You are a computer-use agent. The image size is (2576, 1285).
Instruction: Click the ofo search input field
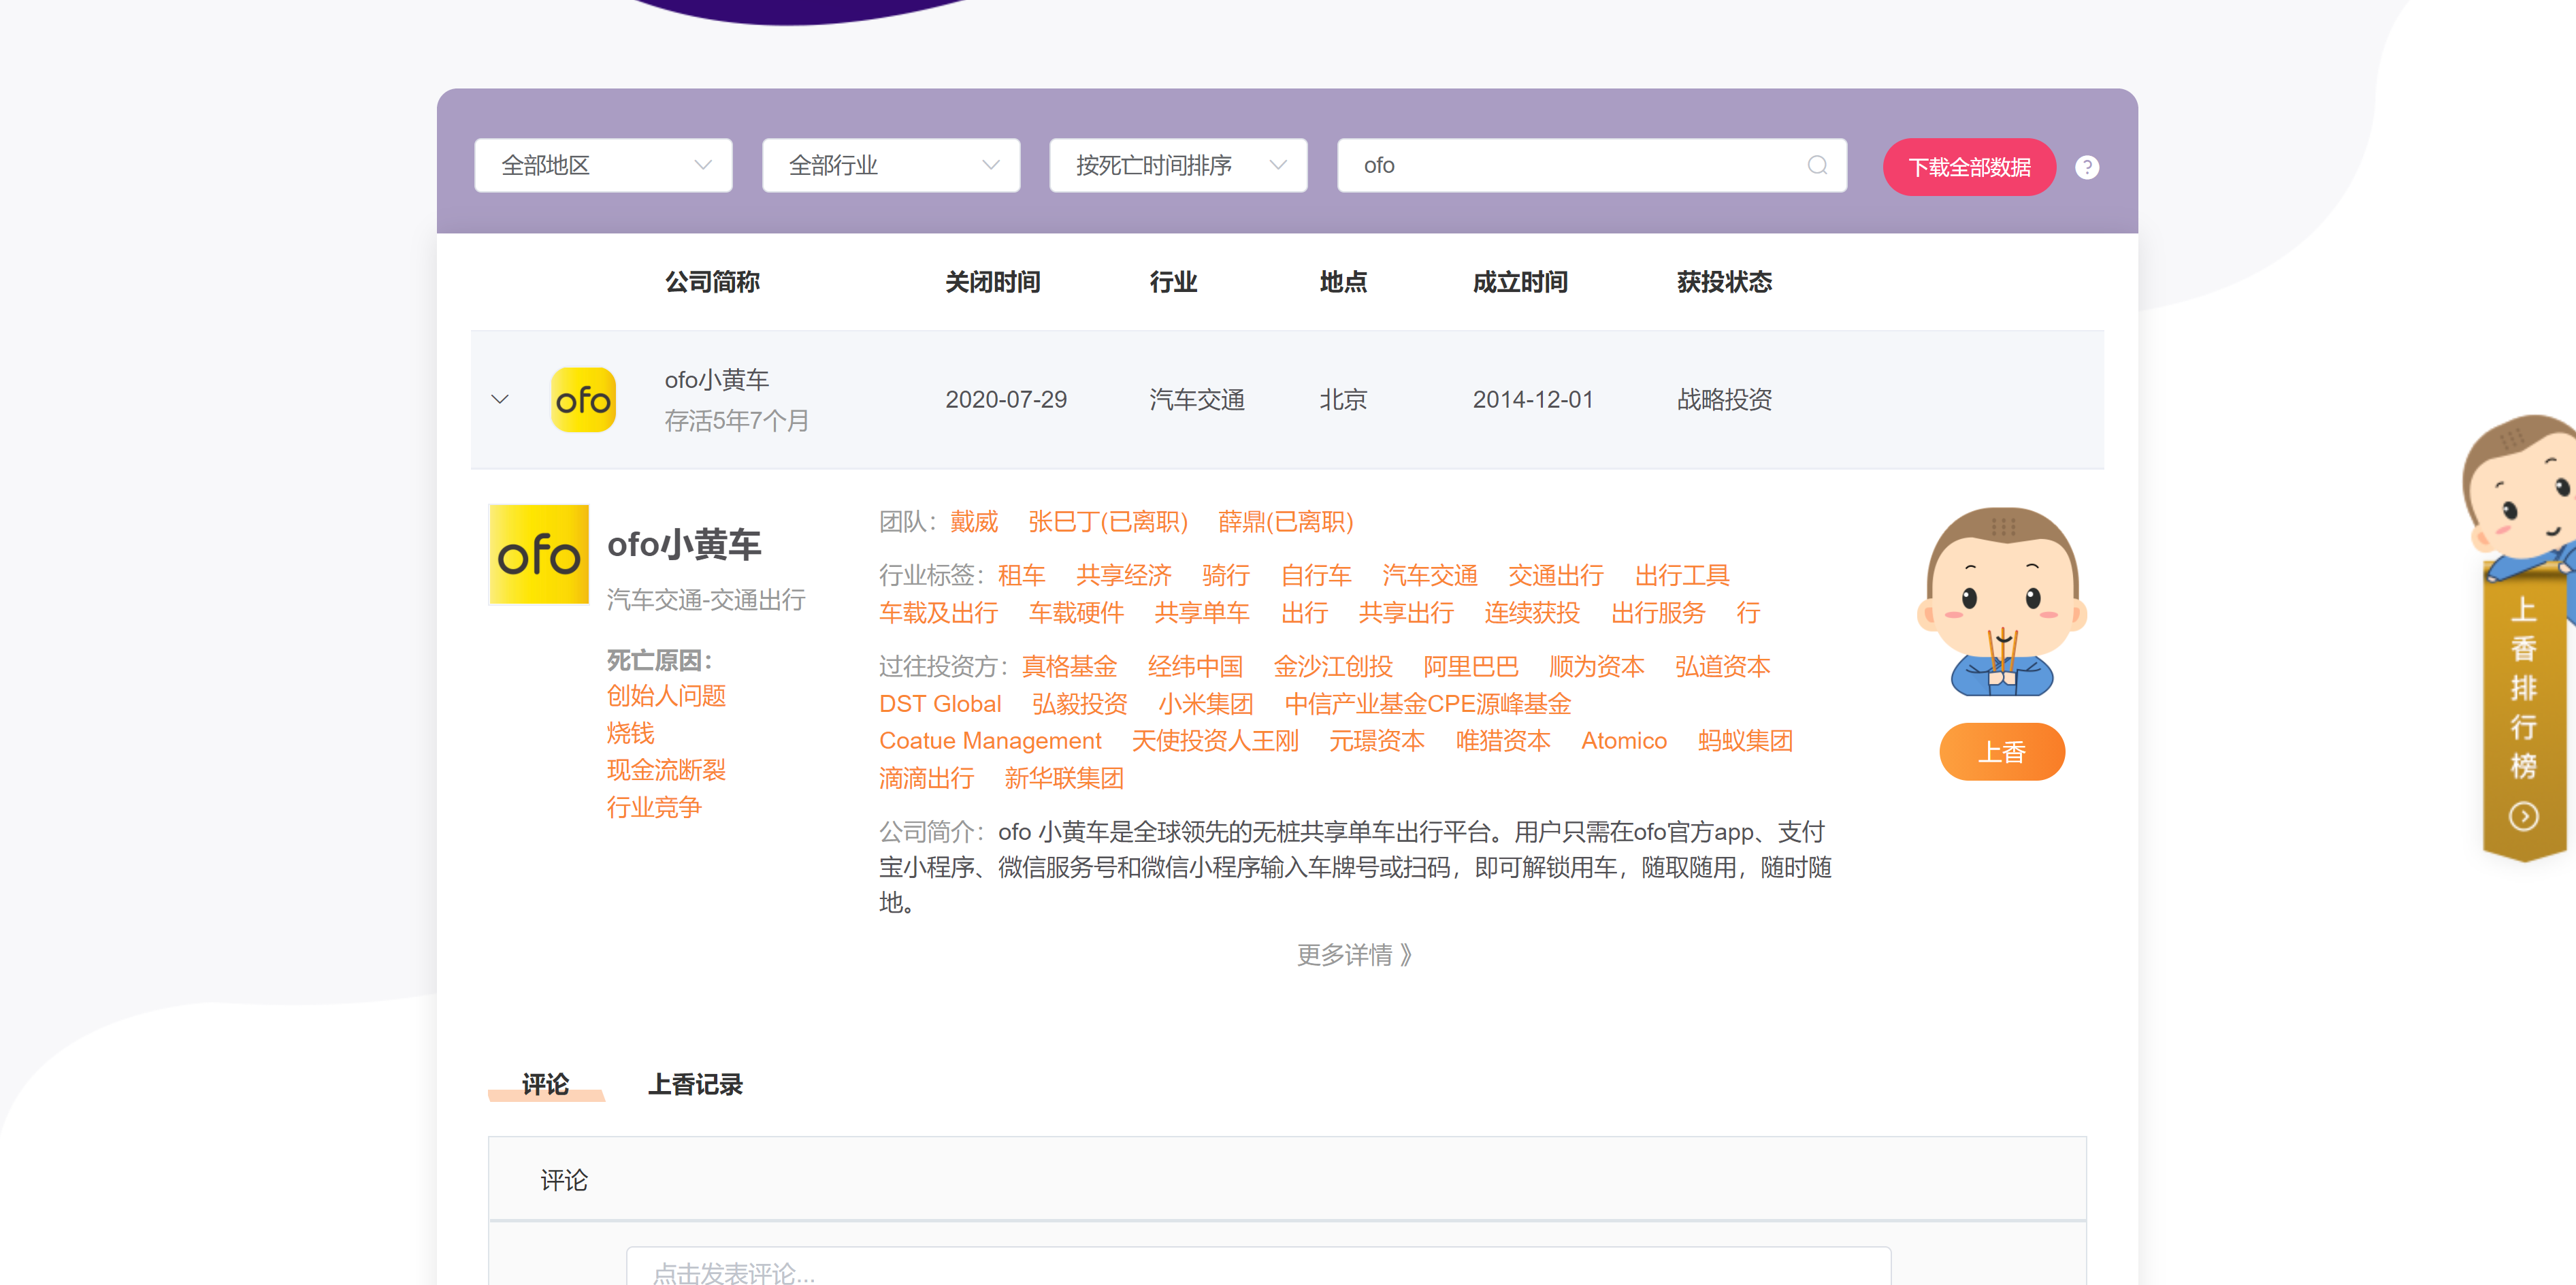tap(1592, 165)
